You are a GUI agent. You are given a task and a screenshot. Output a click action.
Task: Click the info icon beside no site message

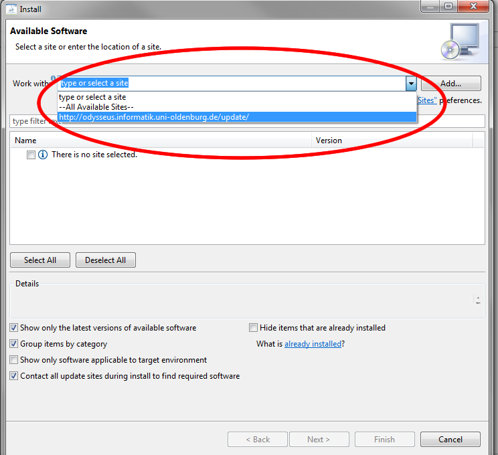click(x=43, y=155)
